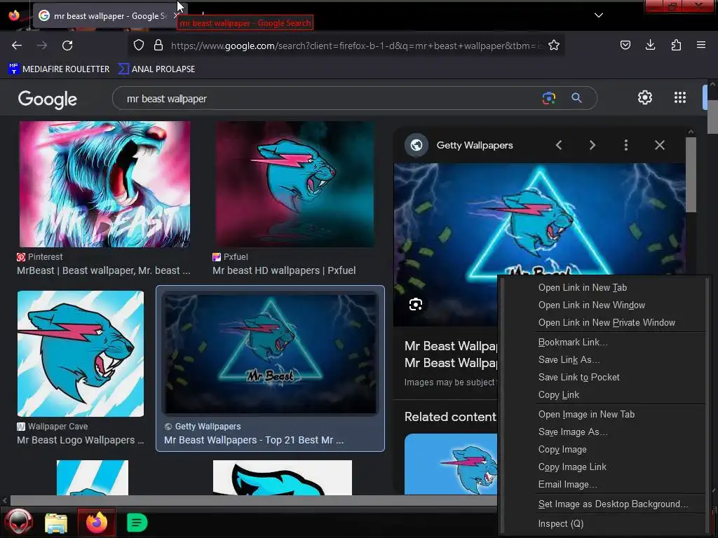Open the Save to Pocket icon

point(625,46)
